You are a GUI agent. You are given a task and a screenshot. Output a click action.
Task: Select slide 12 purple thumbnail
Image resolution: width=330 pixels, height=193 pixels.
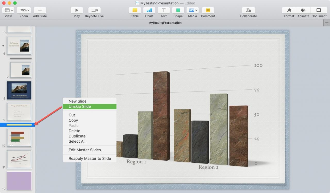click(x=19, y=181)
